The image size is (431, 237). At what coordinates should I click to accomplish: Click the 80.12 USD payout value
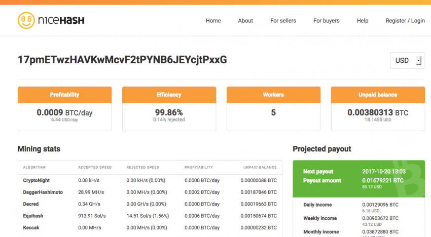372,187
